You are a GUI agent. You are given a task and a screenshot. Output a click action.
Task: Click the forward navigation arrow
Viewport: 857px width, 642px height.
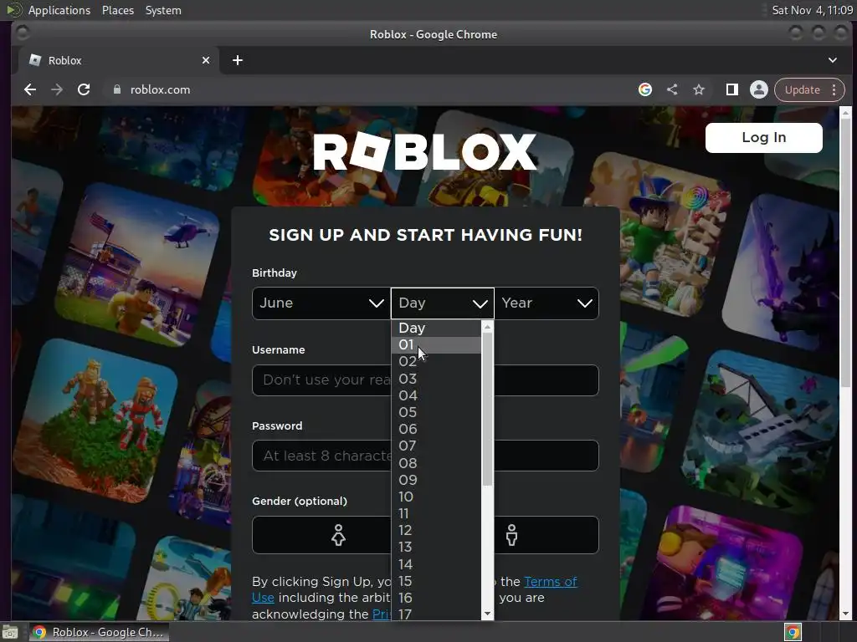(x=57, y=89)
